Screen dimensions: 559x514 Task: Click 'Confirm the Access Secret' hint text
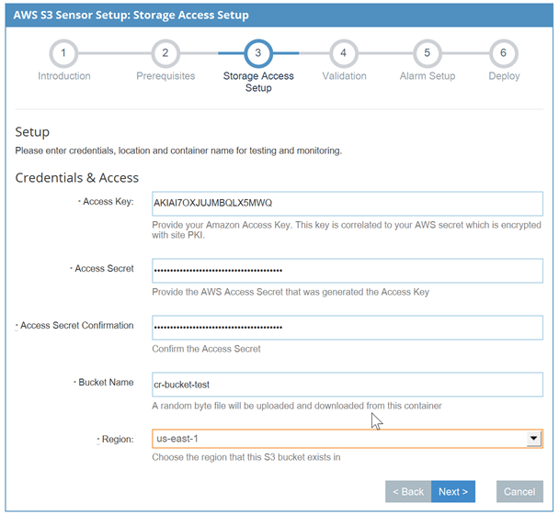(206, 349)
